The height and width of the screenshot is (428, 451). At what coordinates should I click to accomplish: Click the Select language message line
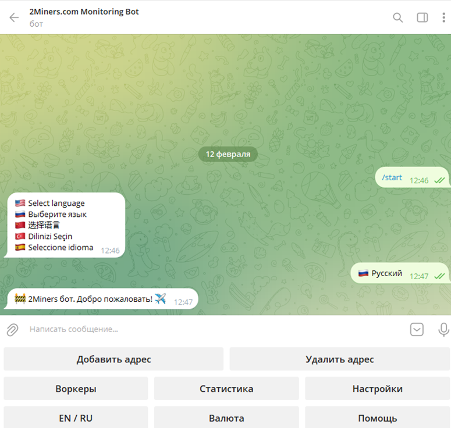56,203
